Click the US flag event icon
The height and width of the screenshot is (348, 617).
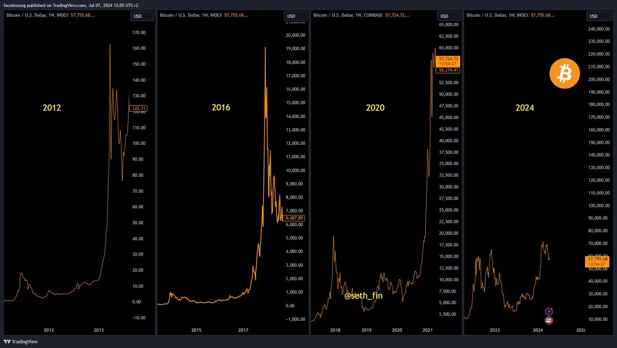(549, 321)
